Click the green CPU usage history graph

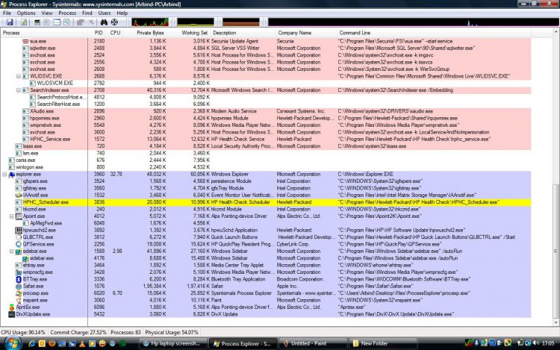point(150,22)
